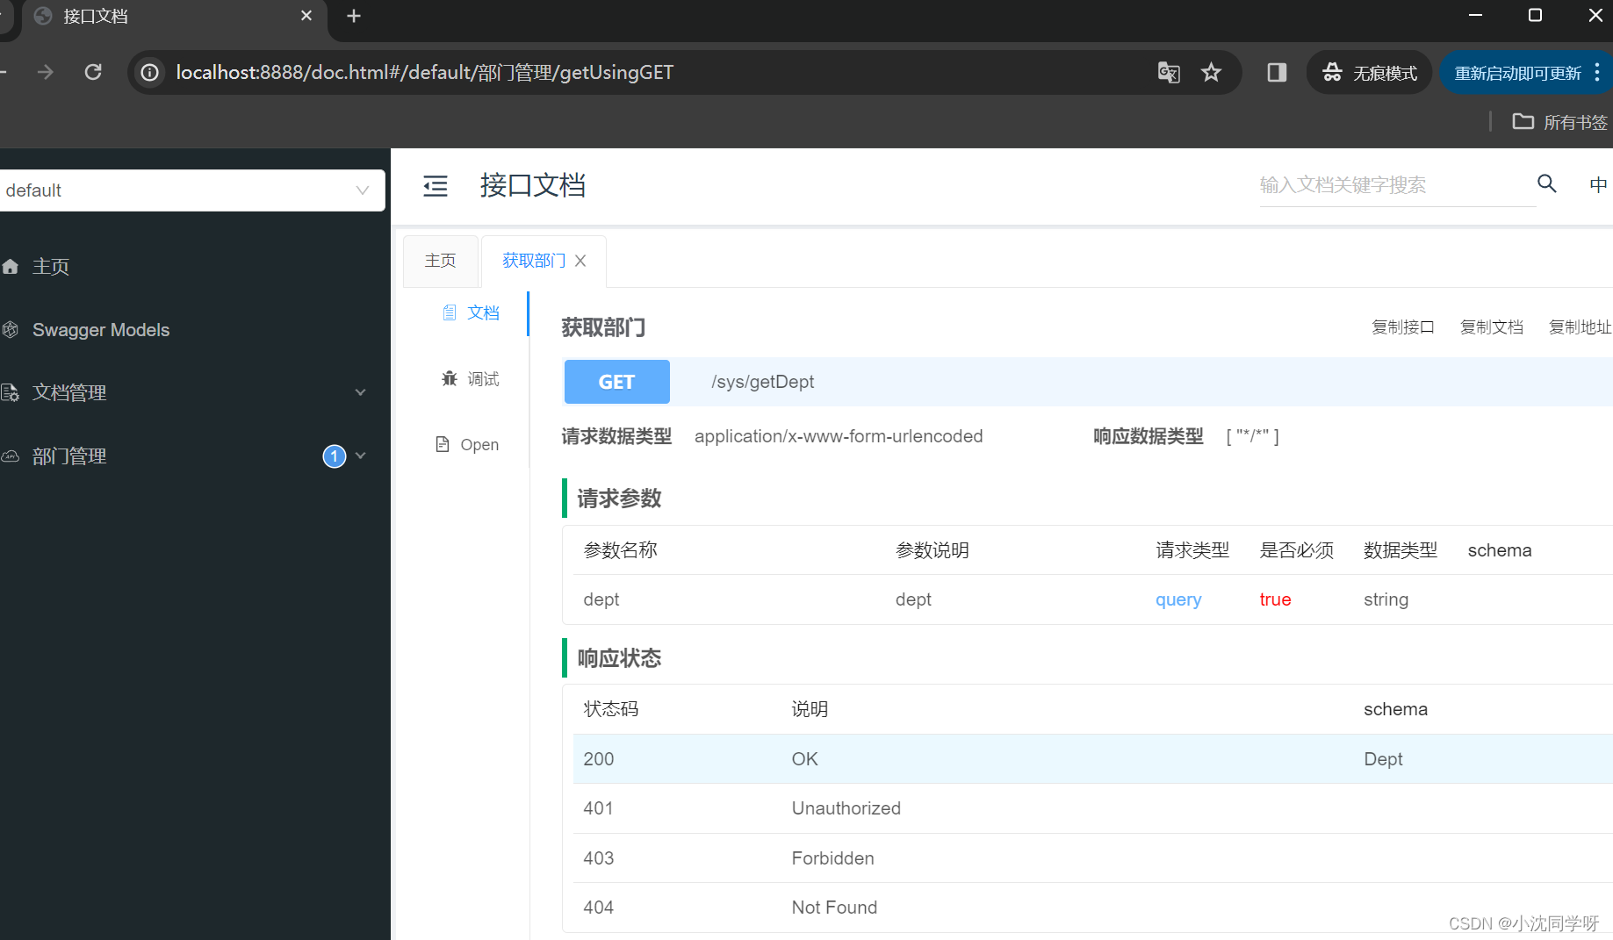Click the Google Translate icon in address bar
The width and height of the screenshot is (1613, 940).
pyautogui.click(x=1168, y=73)
